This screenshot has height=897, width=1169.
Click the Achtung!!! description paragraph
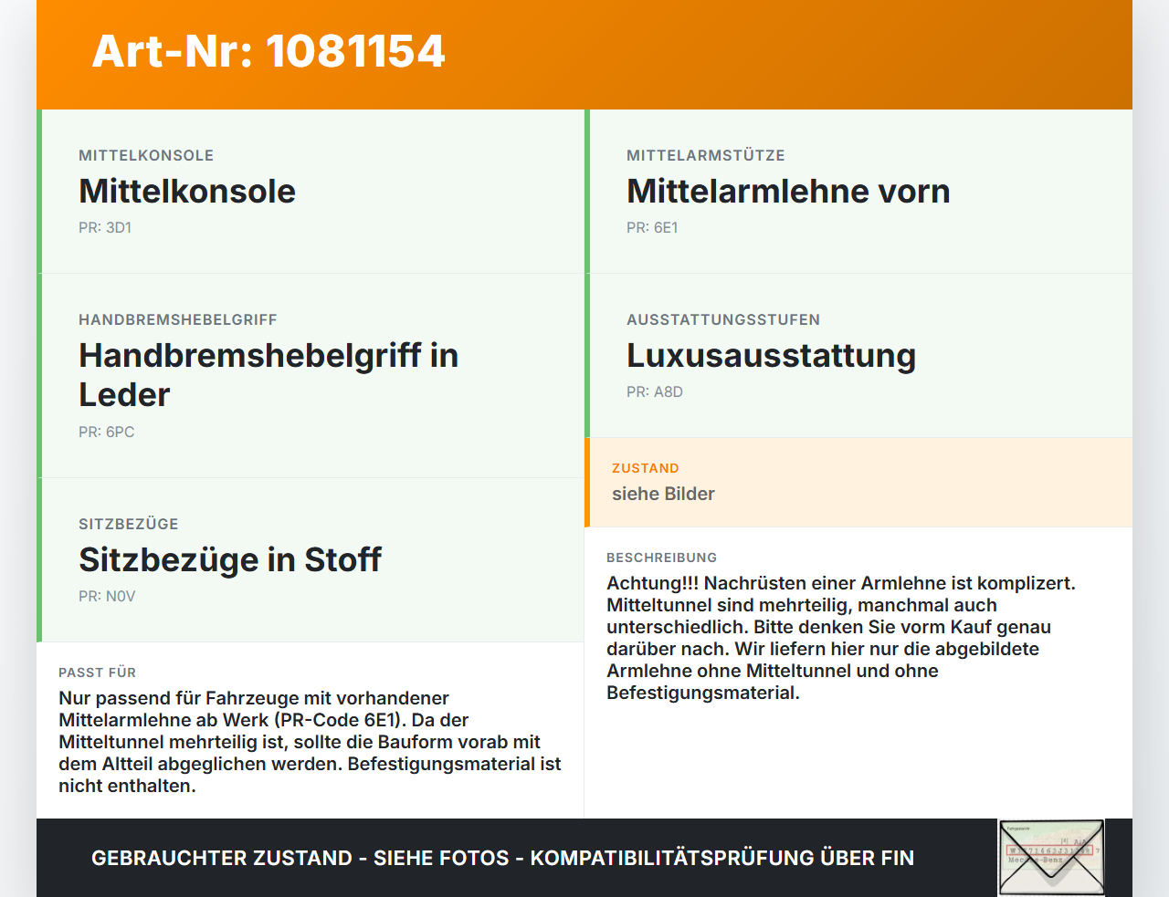[x=841, y=638]
